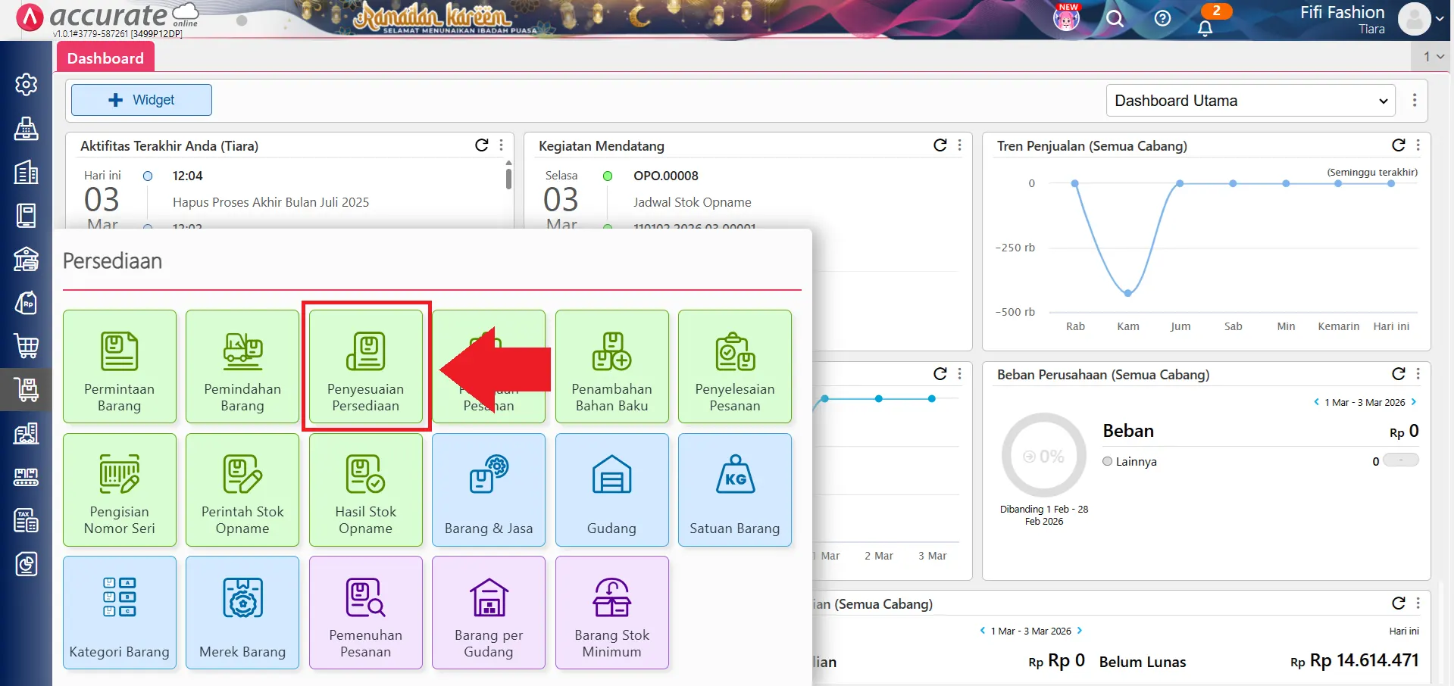The height and width of the screenshot is (686, 1454).
Task: Open the Pemindahan Barang tile
Action: (x=242, y=366)
